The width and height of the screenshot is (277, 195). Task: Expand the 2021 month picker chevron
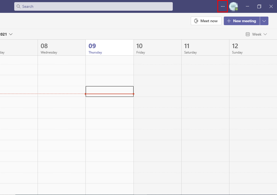point(11,34)
